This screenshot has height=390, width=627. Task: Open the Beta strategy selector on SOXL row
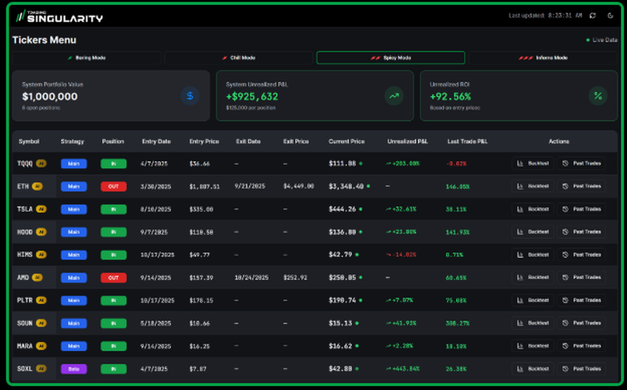[x=74, y=369]
